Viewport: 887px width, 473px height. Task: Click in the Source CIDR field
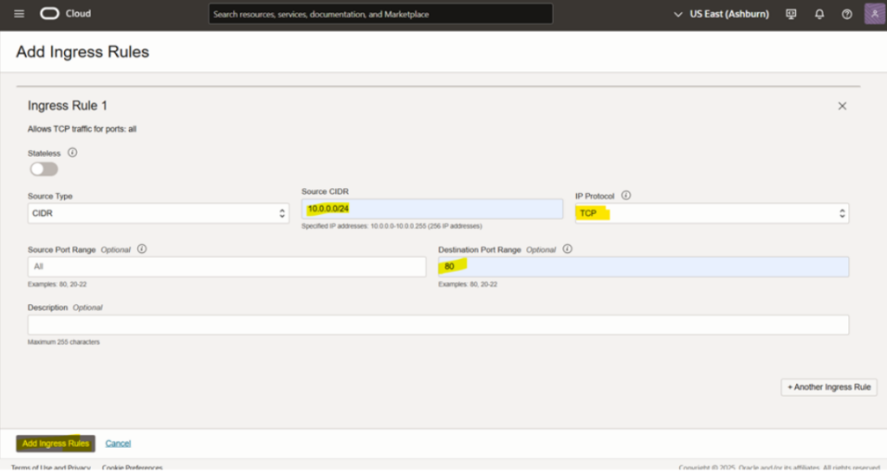point(431,210)
